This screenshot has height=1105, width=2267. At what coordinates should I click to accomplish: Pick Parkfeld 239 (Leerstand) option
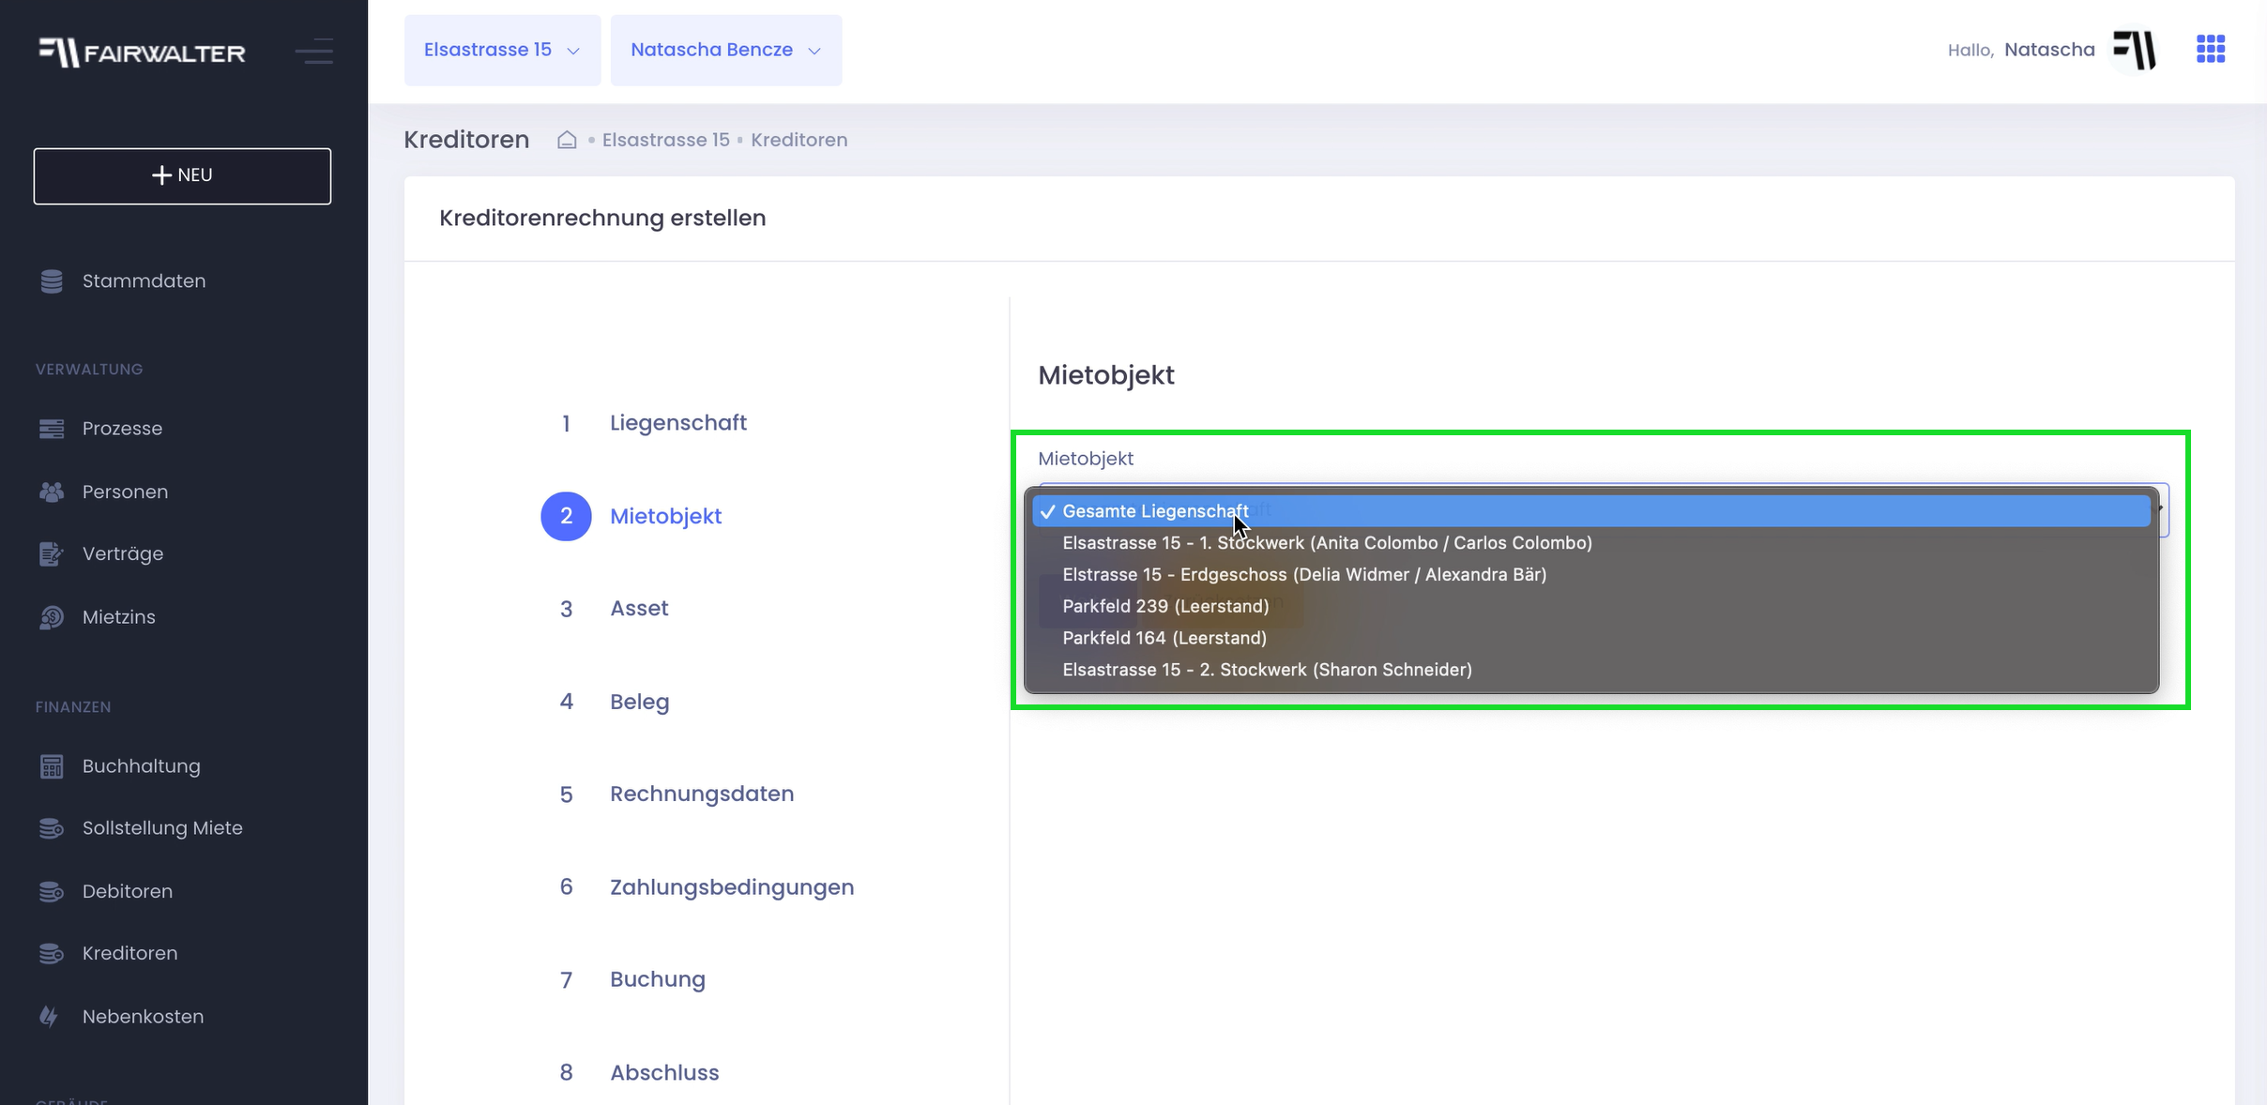click(x=1591, y=607)
